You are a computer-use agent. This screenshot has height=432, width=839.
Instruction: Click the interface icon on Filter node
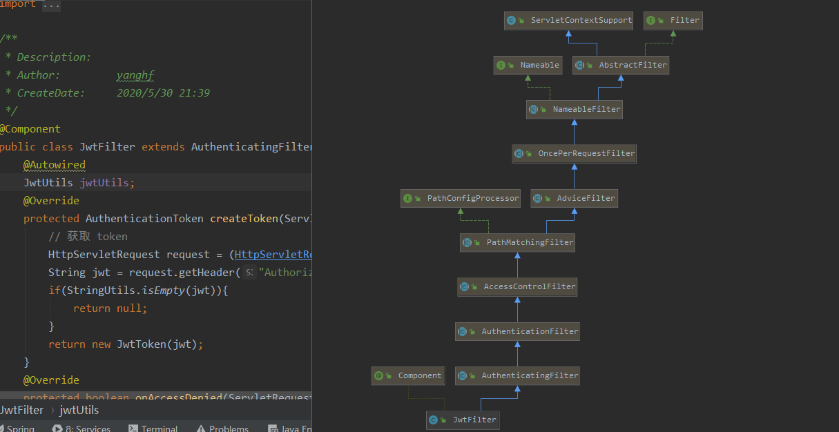pos(651,21)
